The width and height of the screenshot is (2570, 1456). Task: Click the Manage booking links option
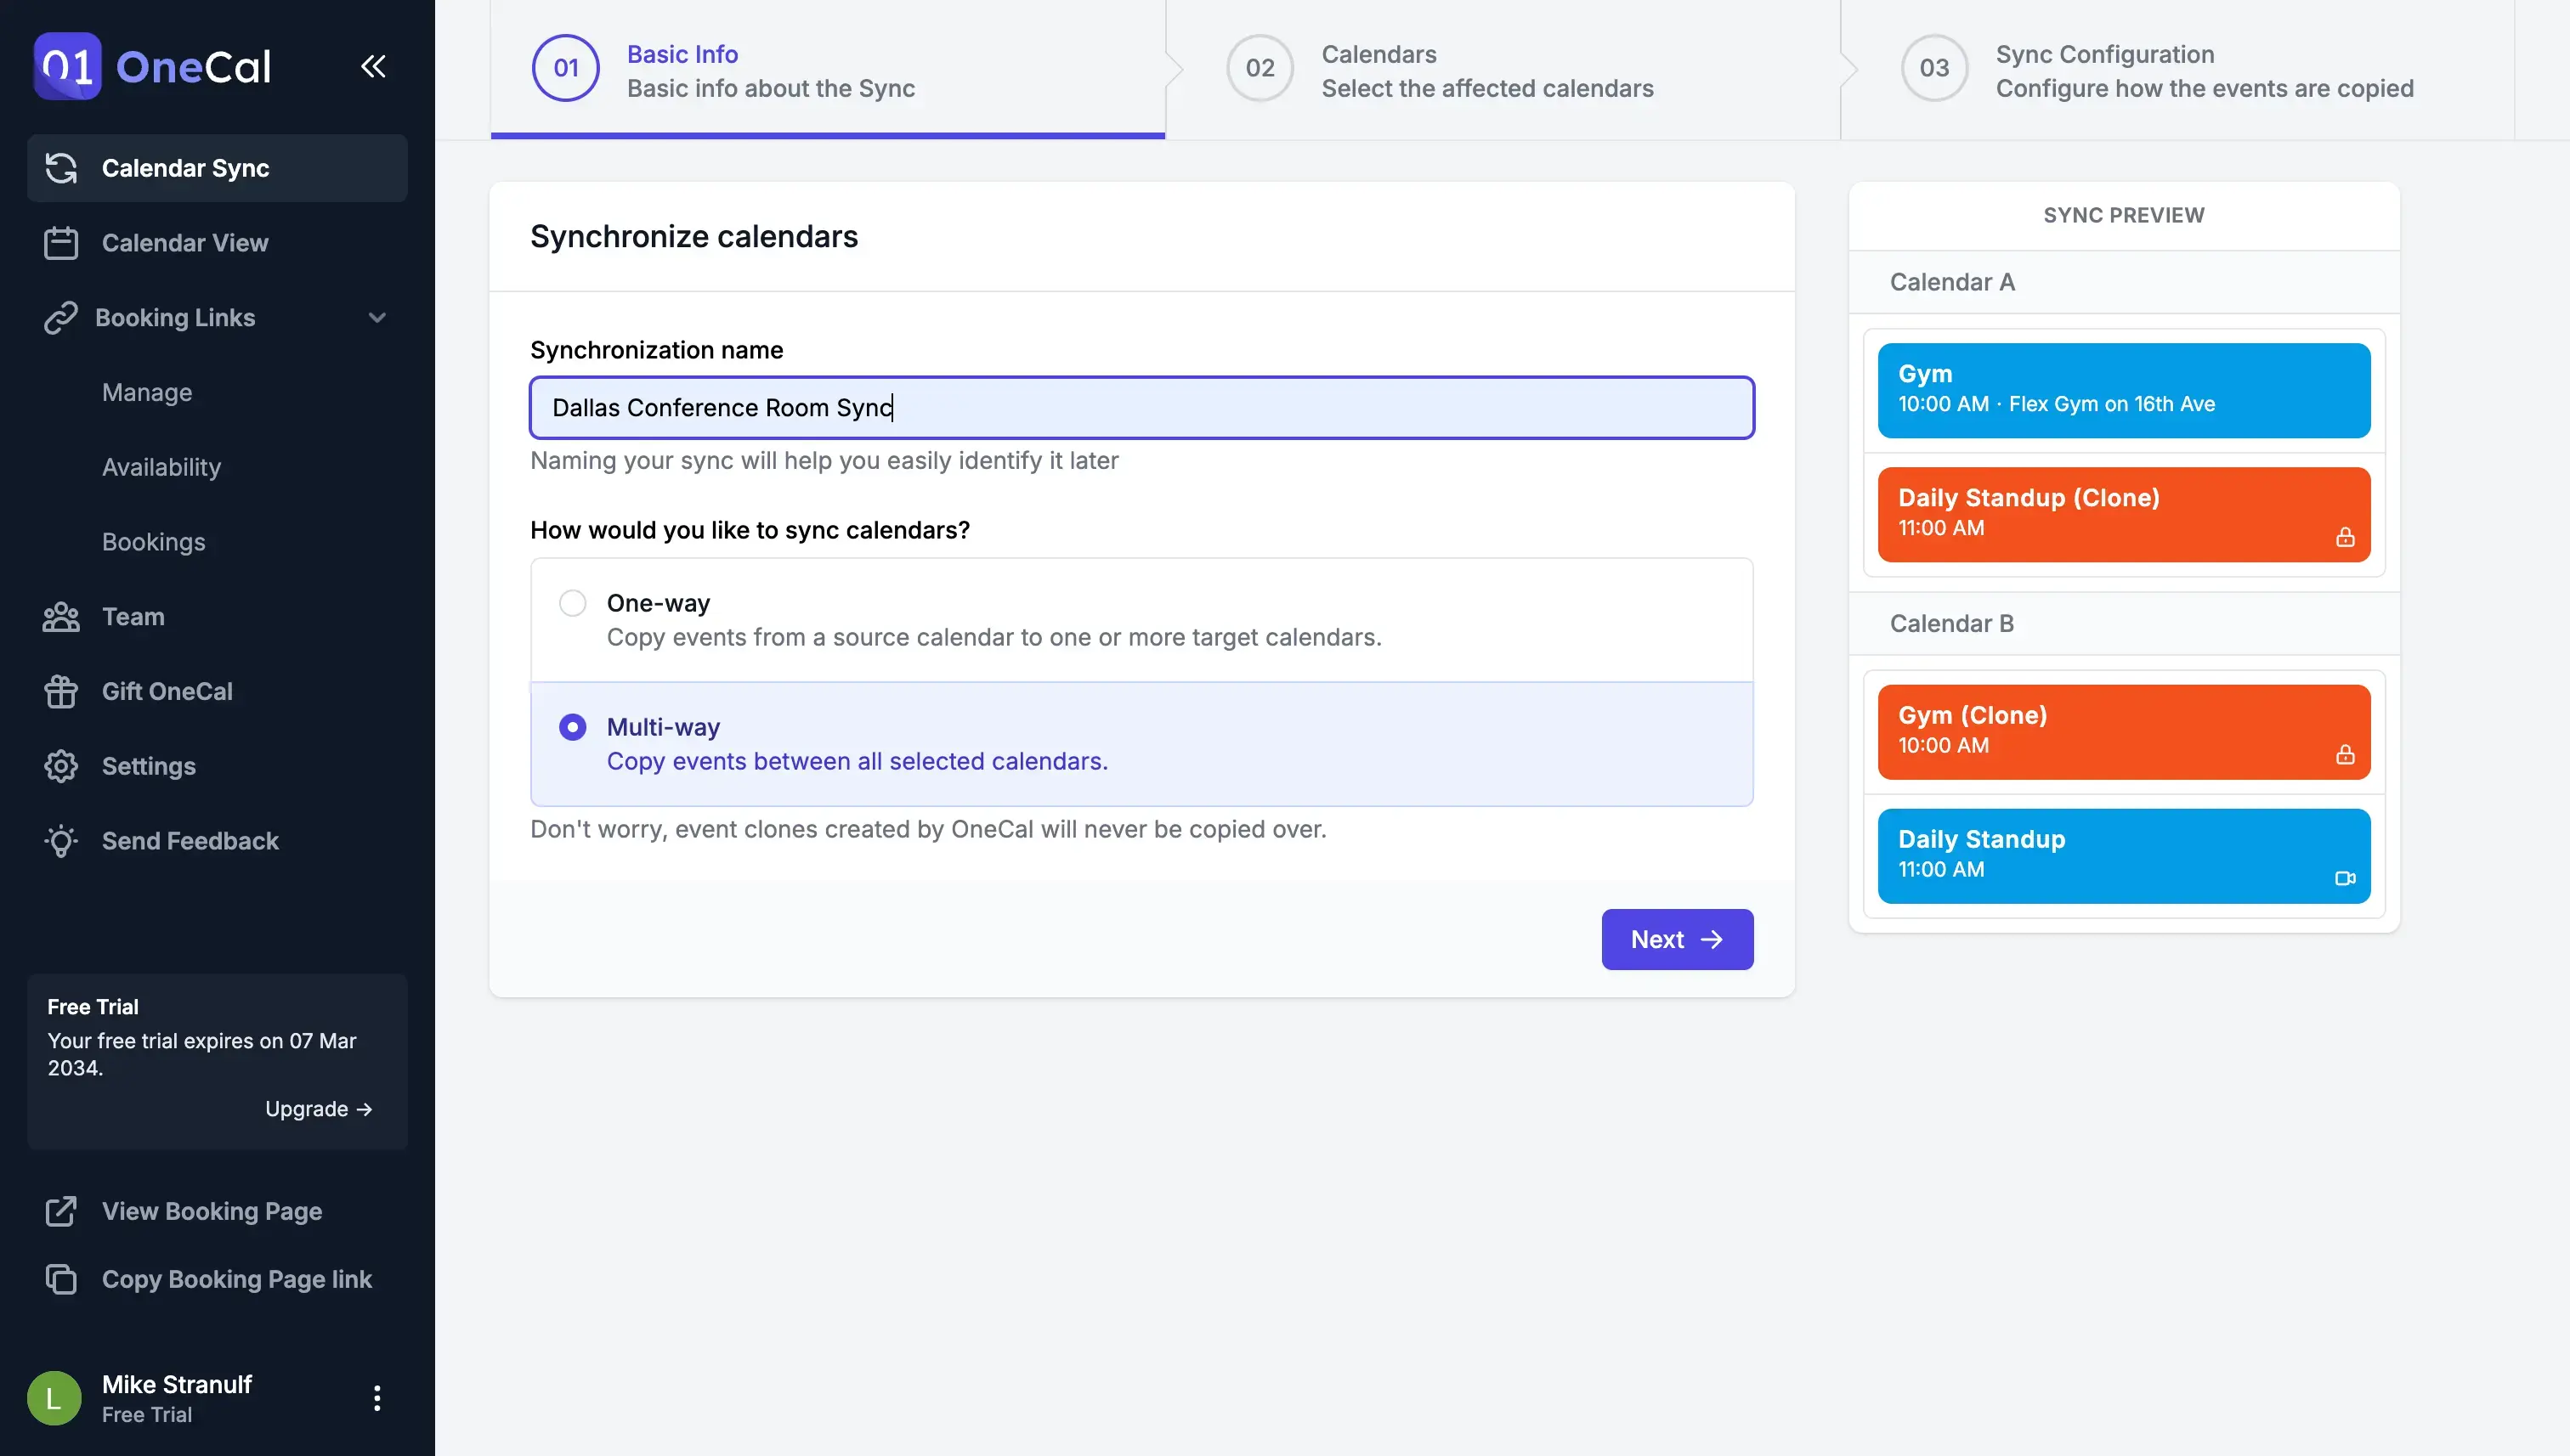point(146,392)
